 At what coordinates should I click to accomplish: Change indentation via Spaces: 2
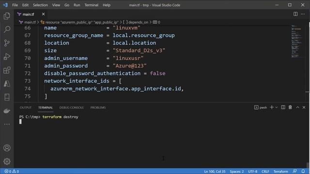tap(237, 171)
